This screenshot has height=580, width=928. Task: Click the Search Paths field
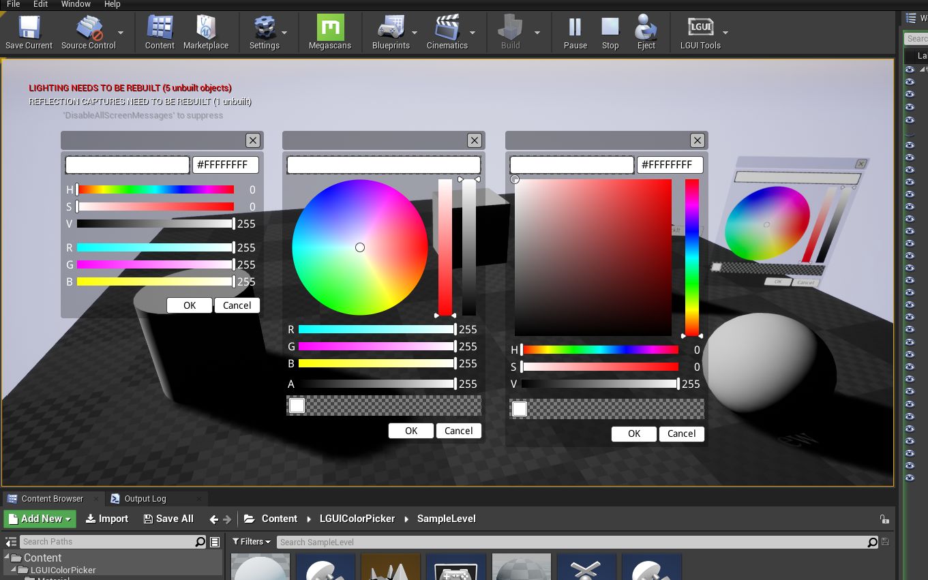[x=113, y=542]
